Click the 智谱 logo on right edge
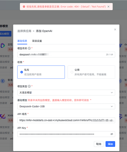The width and height of the screenshot is (127, 152). (x=121, y=81)
